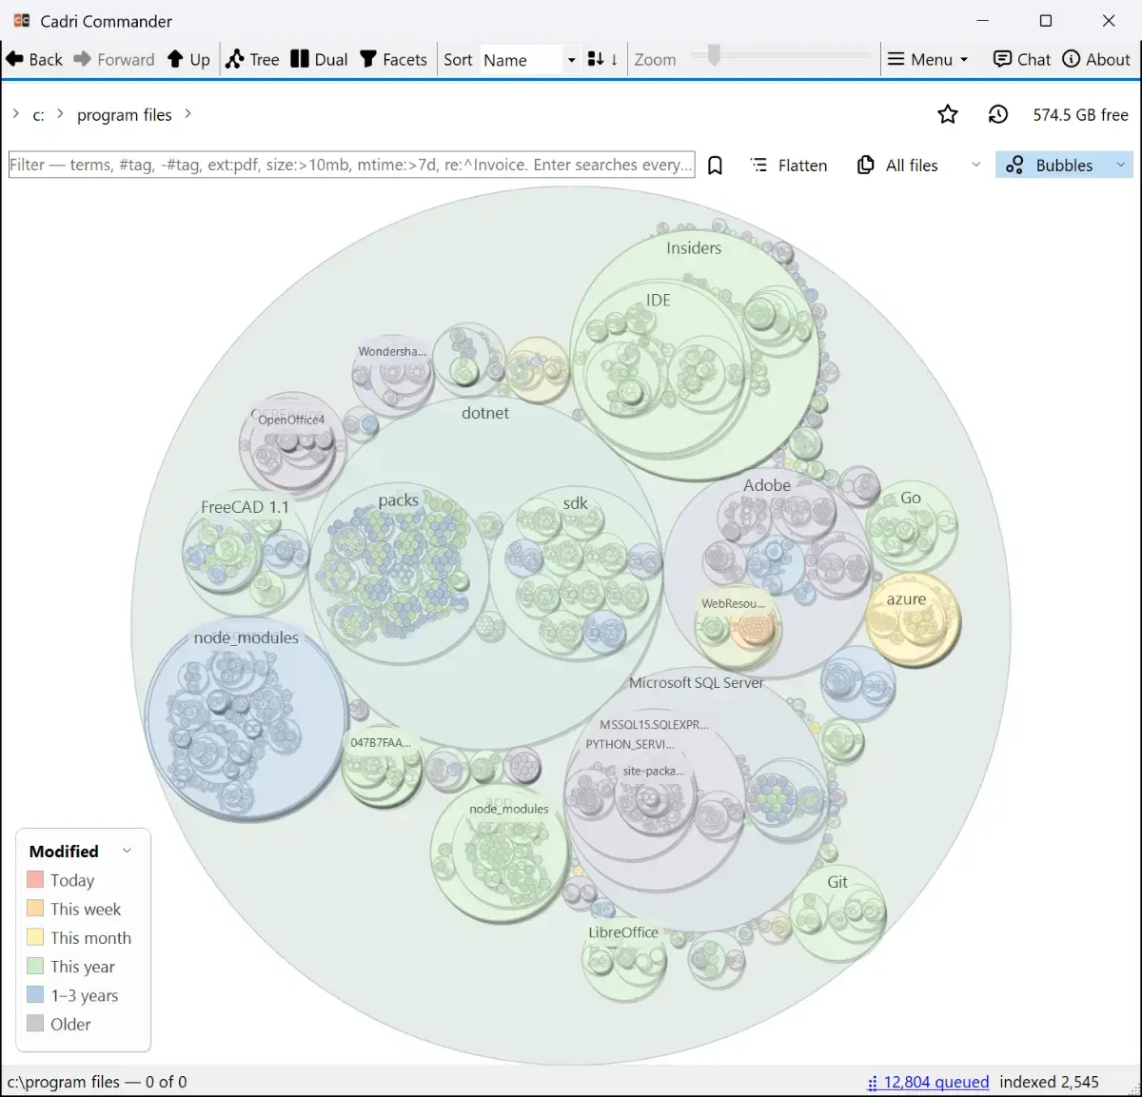Click the favorites star icon
1142x1097 pixels.
[x=948, y=114]
